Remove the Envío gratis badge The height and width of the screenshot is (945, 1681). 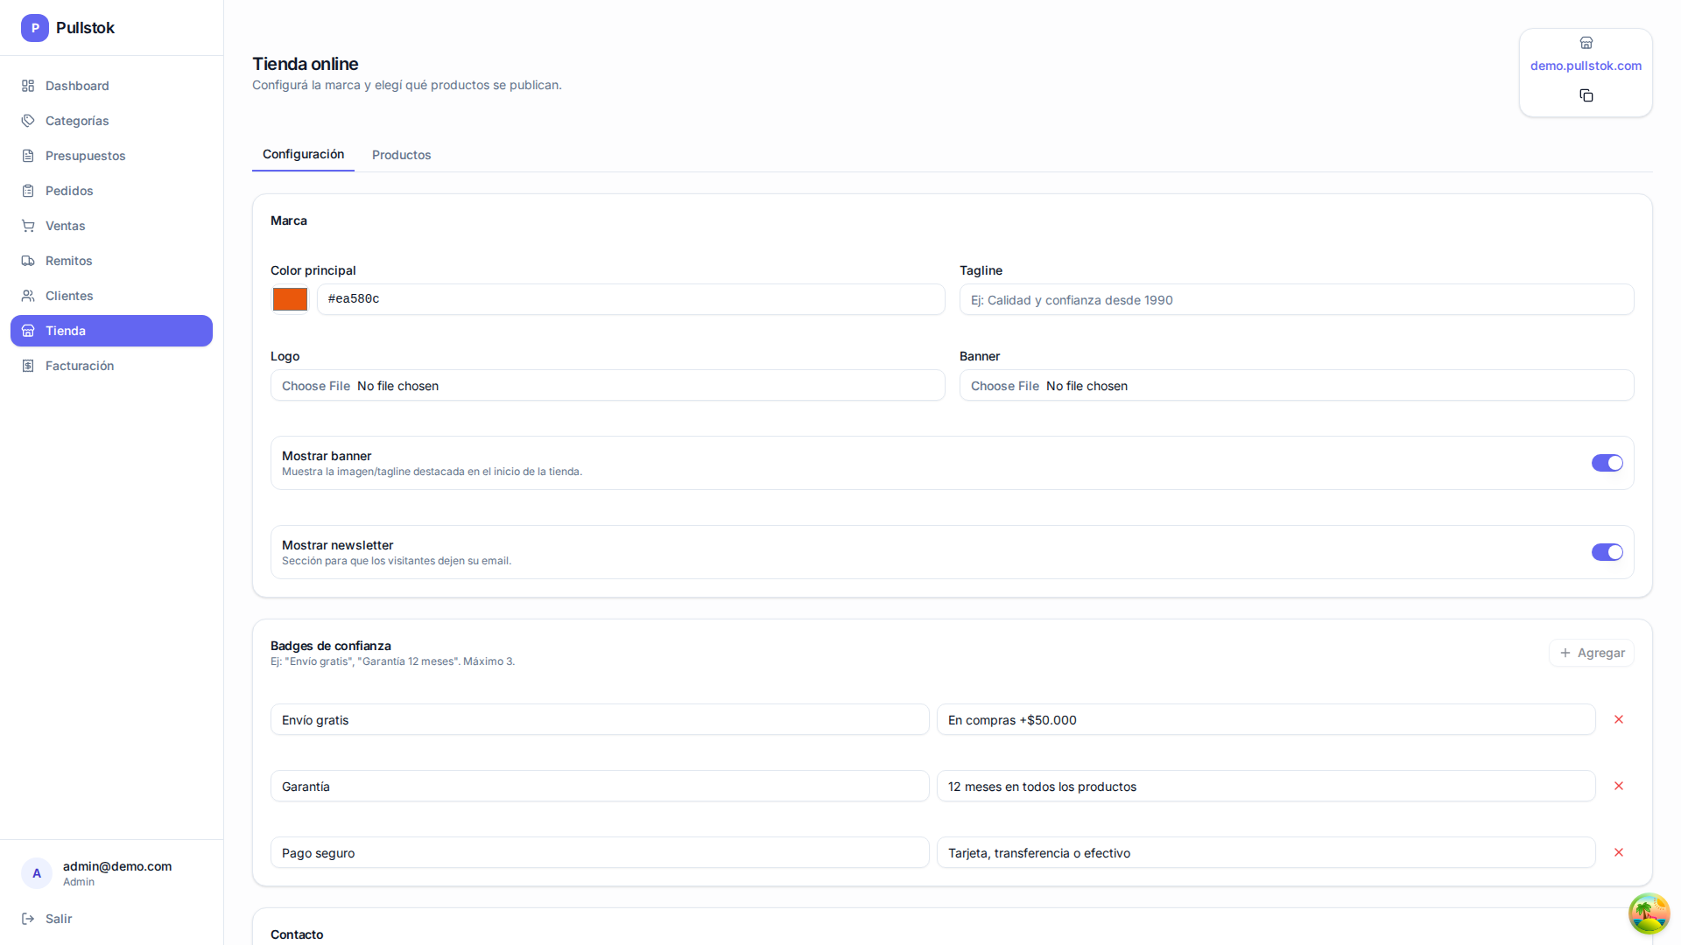[x=1618, y=719]
